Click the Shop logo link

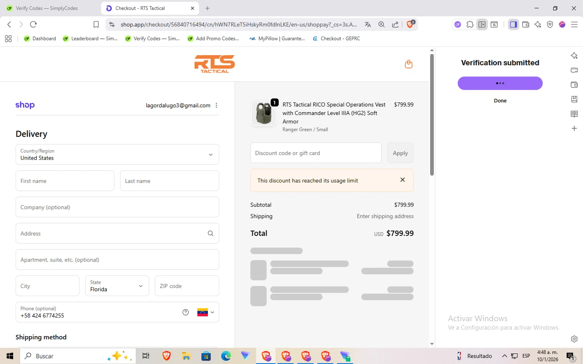point(25,105)
